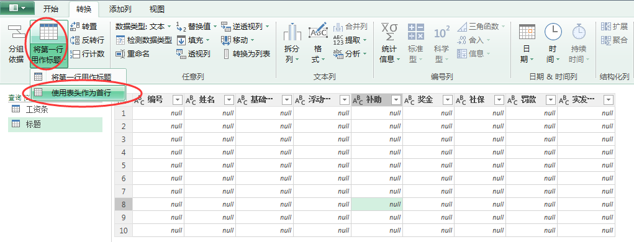Click the Date (日期) calendar icon
634x242 pixels.
(527, 32)
